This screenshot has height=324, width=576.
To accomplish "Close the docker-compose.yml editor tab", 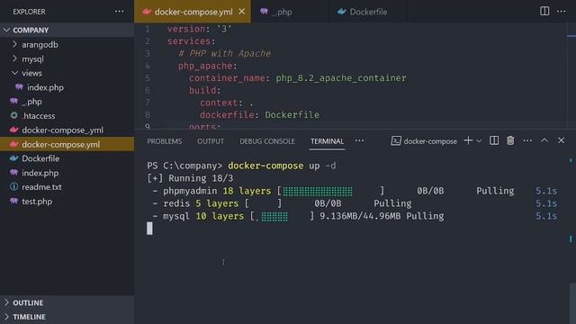I will click(x=242, y=12).
